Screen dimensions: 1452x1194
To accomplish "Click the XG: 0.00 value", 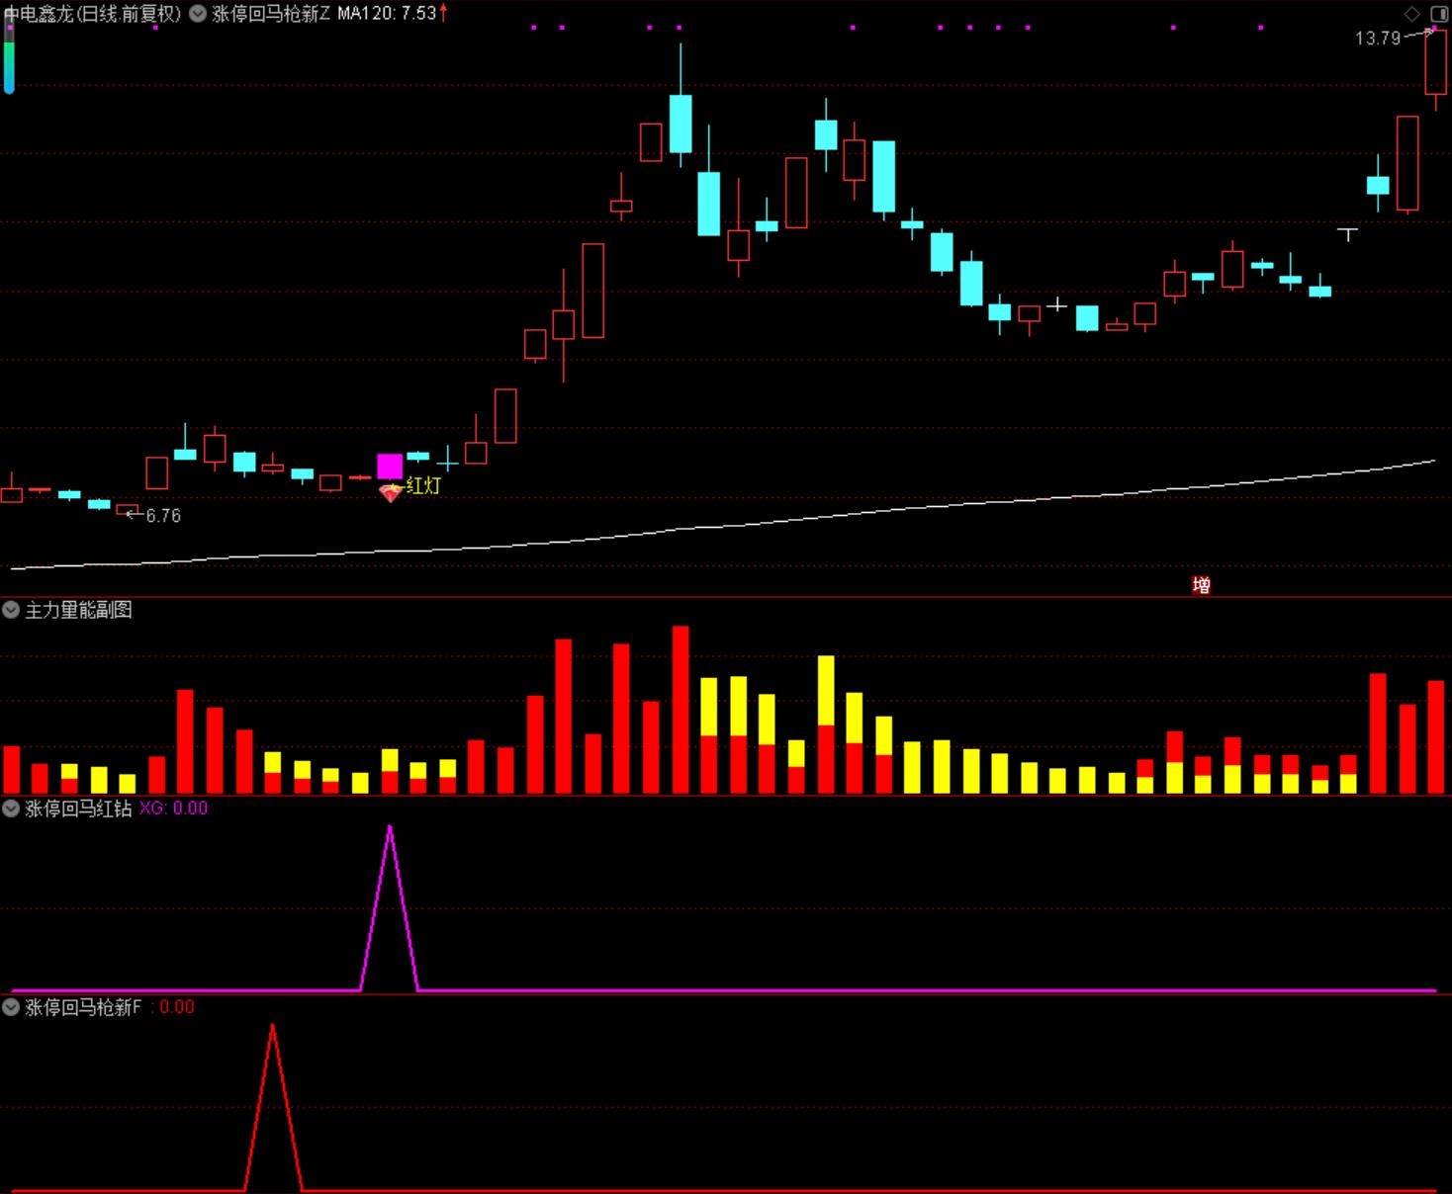I will coord(173,809).
